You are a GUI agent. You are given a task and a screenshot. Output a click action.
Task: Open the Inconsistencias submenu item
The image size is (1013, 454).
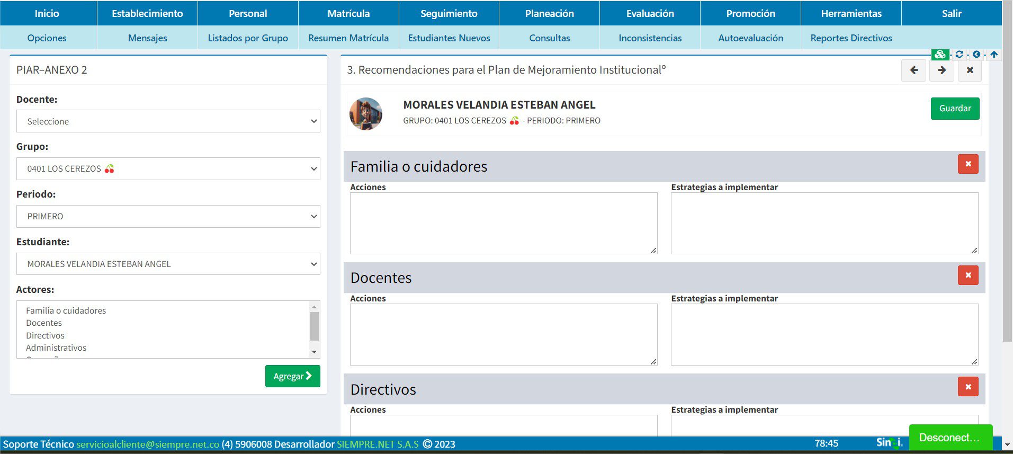(x=650, y=38)
